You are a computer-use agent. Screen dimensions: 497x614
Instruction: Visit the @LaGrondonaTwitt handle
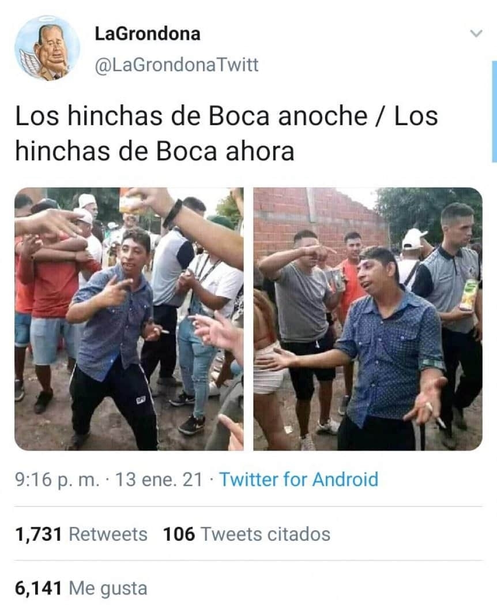coord(176,65)
